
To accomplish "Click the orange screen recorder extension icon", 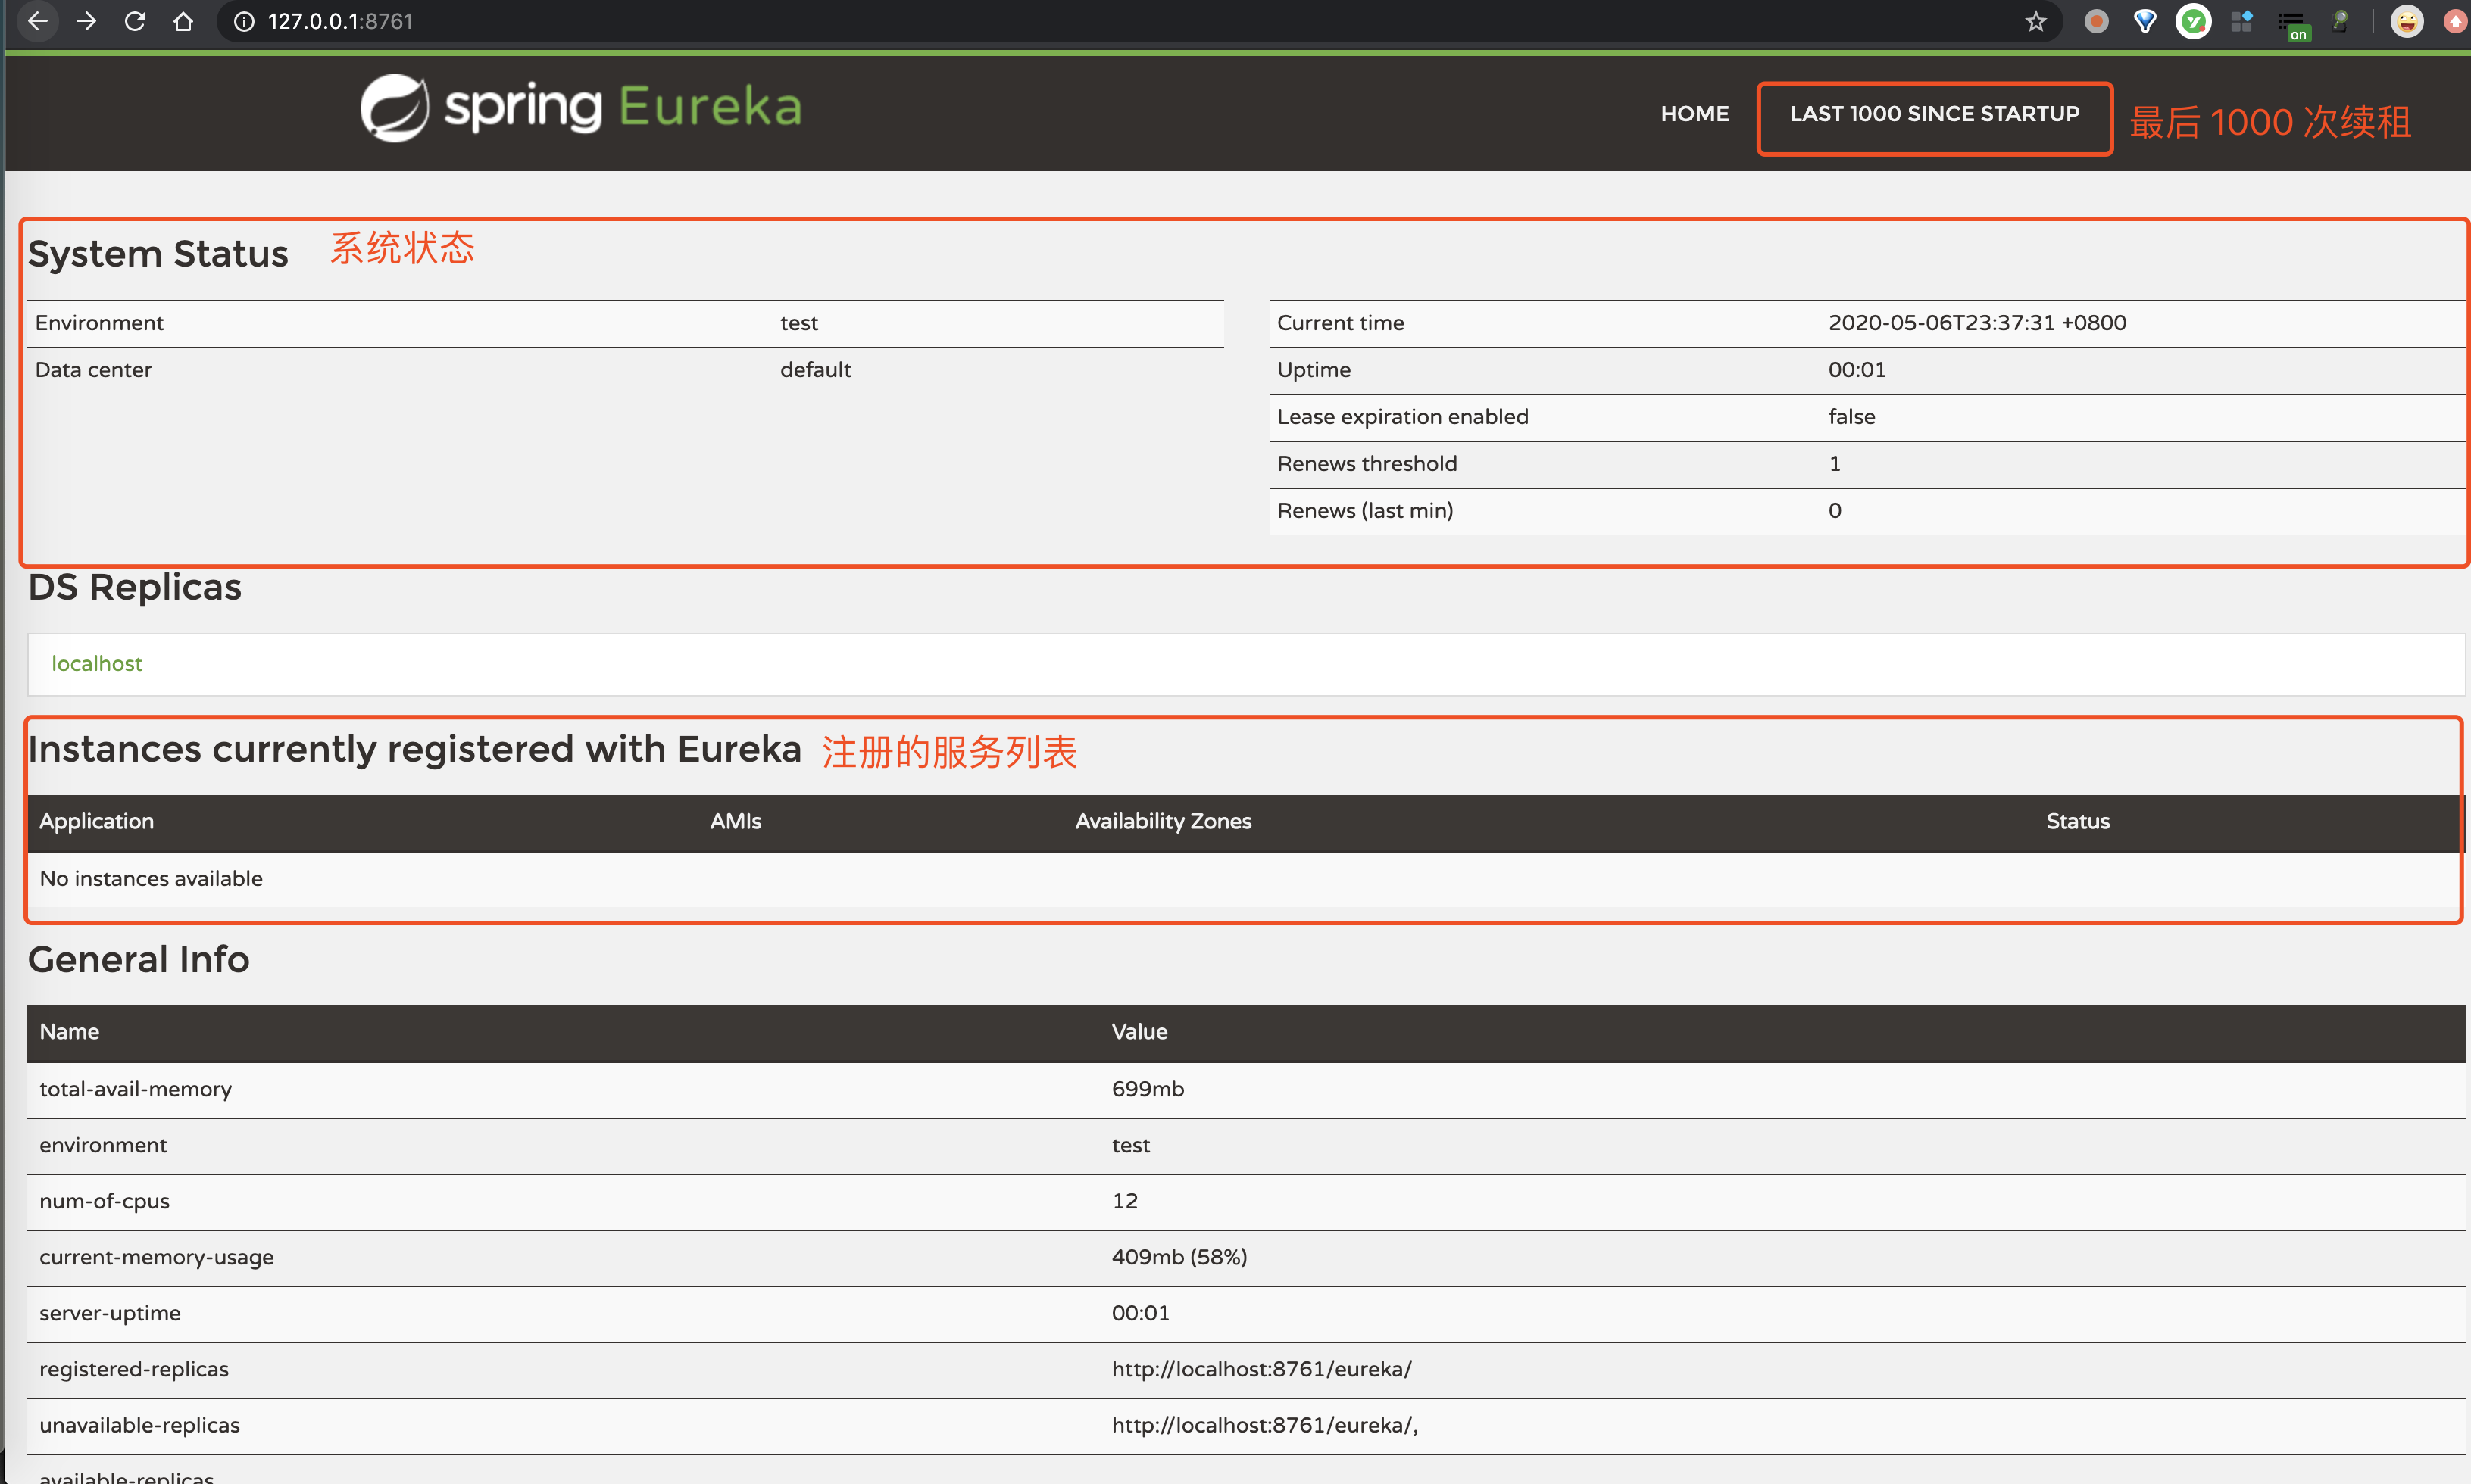I will (2095, 20).
